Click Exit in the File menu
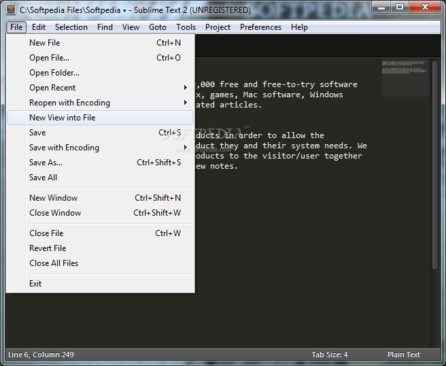The width and height of the screenshot is (446, 366). (x=100, y=284)
